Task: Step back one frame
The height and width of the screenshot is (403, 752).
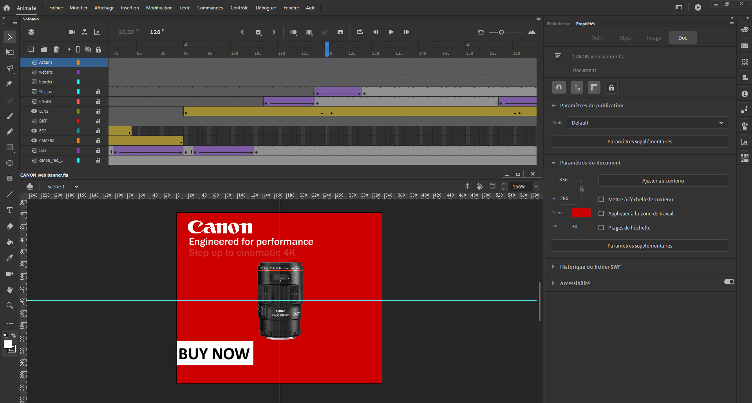Action: pos(376,32)
